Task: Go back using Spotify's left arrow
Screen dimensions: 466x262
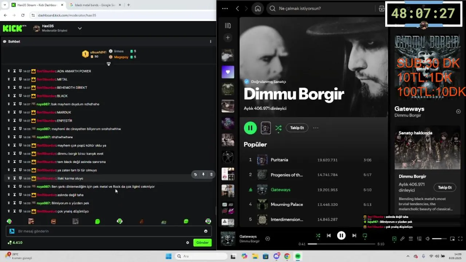Action: [x=237, y=9]
